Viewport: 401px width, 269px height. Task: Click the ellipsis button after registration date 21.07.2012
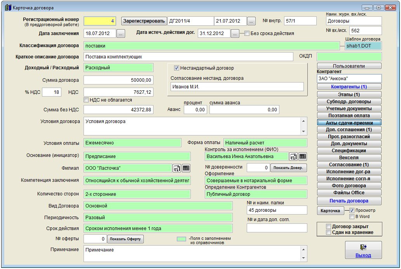(251, 21)
